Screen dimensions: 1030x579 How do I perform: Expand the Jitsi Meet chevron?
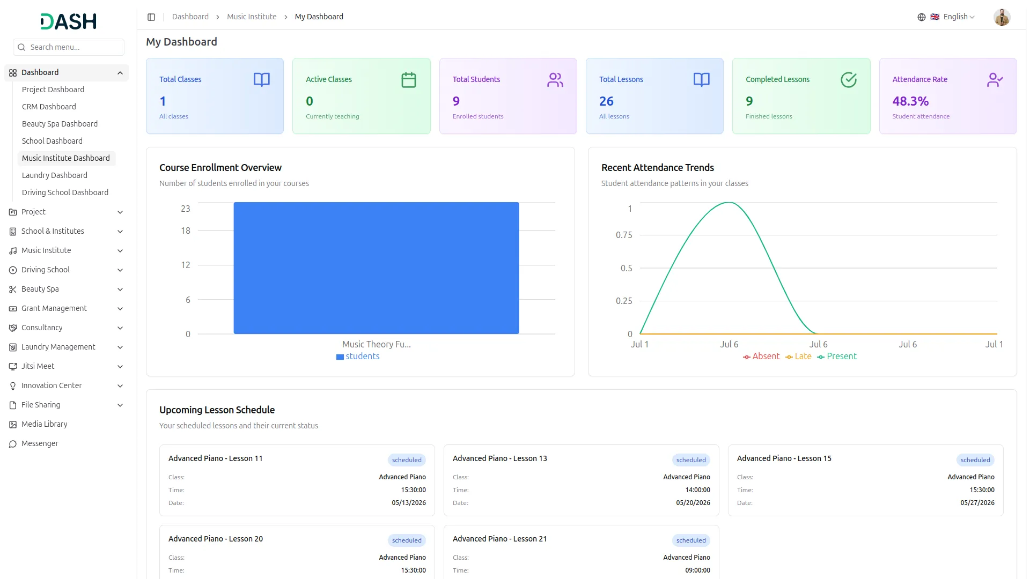click(120, 367)
